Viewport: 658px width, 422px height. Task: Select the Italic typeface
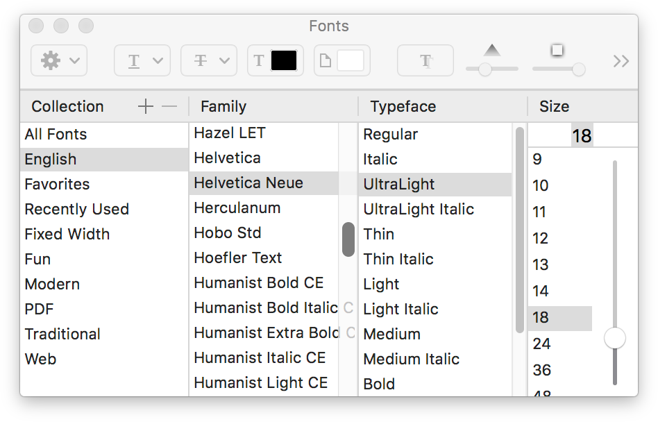coord(435,160)
